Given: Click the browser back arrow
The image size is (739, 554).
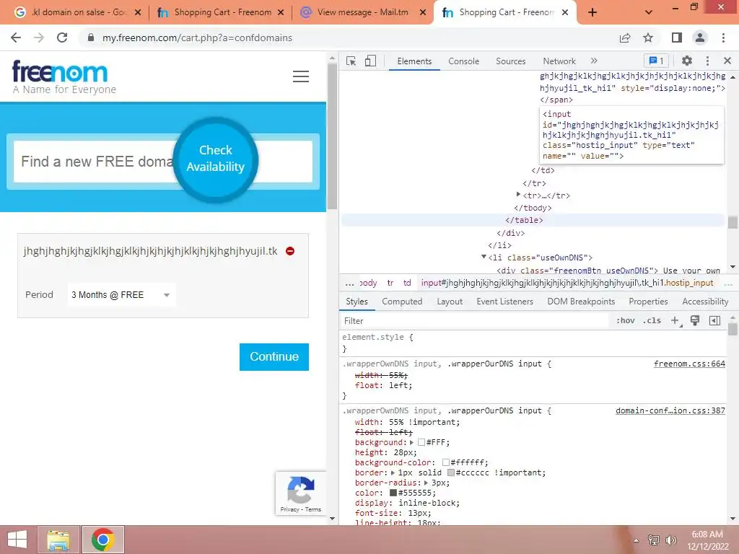Looking at the screenshot, I should (x=16, y=38).
